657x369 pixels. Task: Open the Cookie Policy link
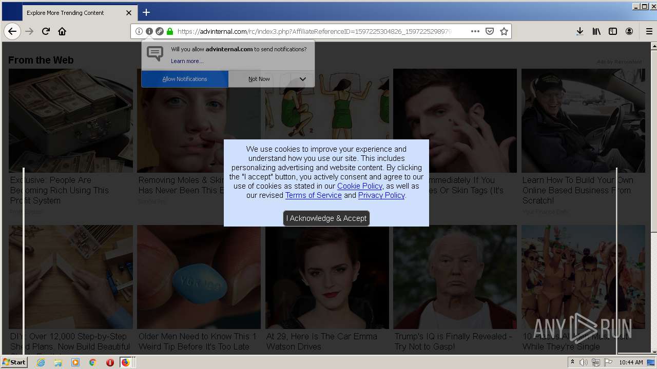pyautogui.click(x=360, y=186)
